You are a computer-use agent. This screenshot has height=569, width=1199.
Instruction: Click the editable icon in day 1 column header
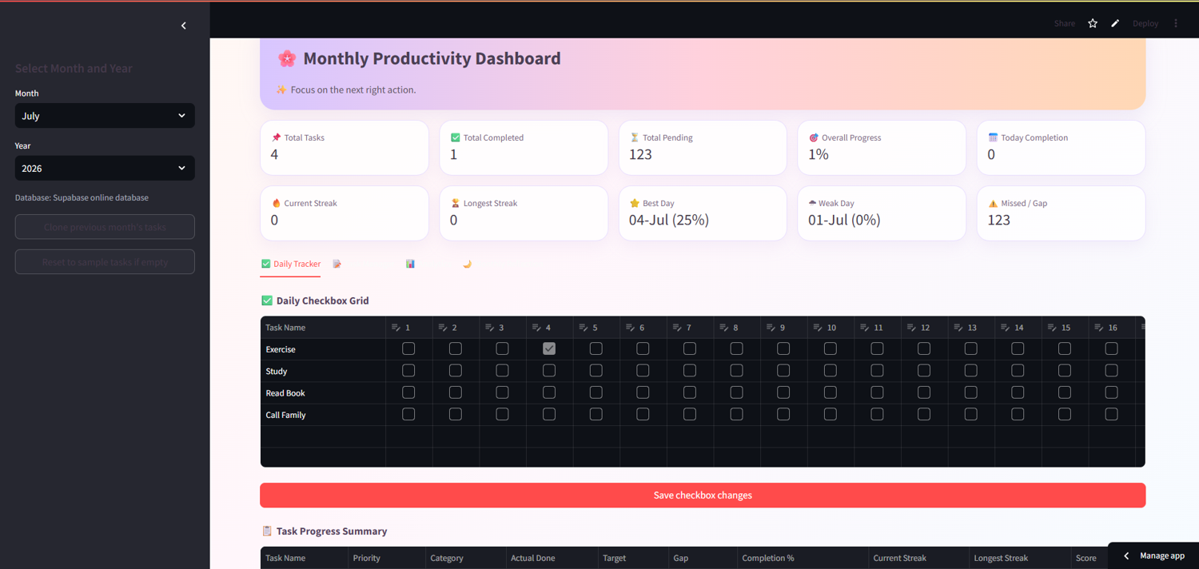click(396, 328)
